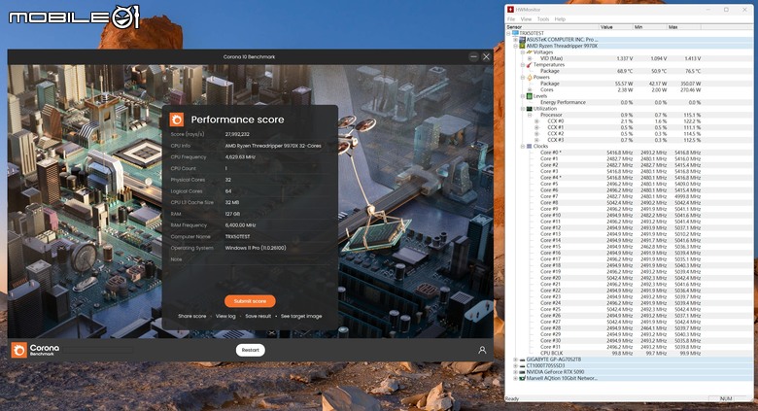Expand the VID (Max) entry

click(x=530, y=58)
